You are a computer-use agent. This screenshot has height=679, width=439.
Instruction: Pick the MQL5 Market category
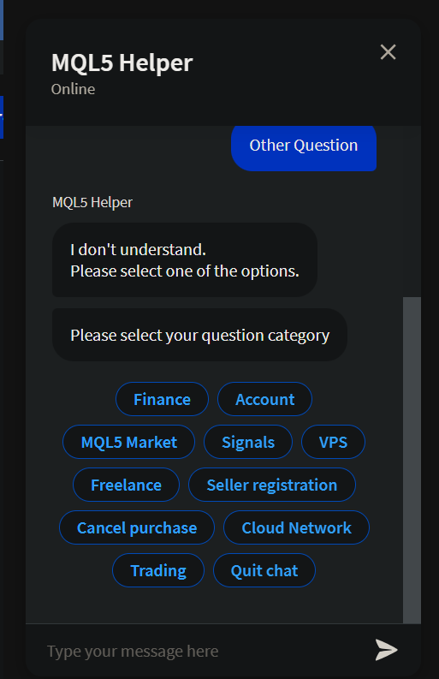point(128,442)
